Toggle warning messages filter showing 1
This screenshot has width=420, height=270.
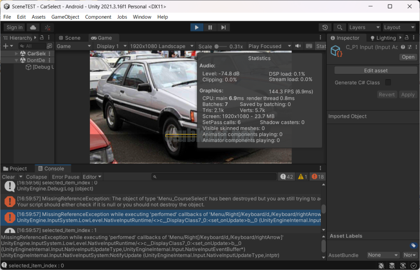[x=302, y=177]
